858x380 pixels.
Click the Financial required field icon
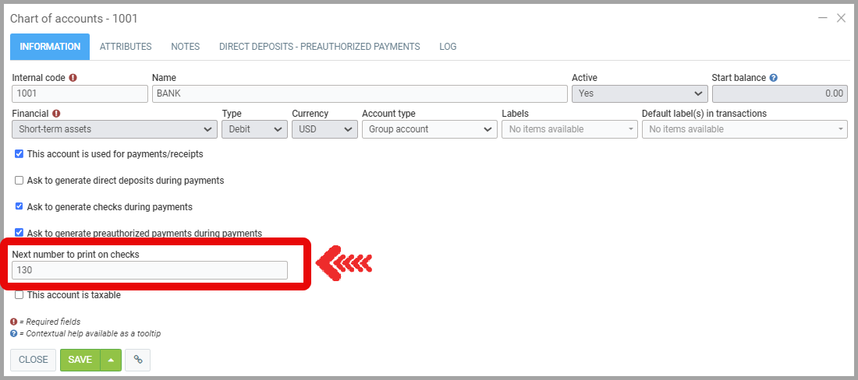tap(56, 114)
